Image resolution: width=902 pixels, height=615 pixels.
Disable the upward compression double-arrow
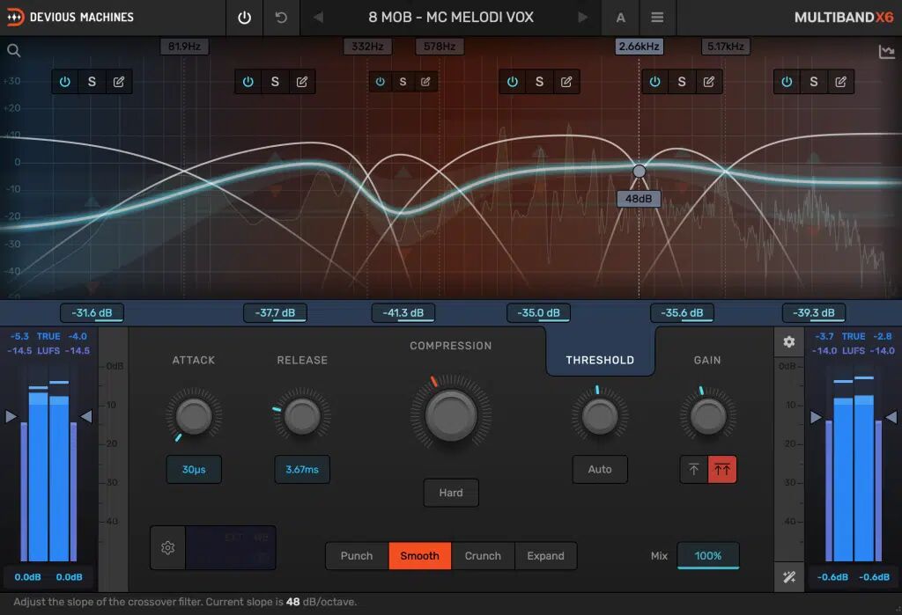click(722, 469)
